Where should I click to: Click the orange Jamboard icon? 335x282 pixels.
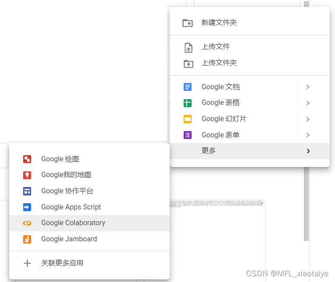coord(27,239)
